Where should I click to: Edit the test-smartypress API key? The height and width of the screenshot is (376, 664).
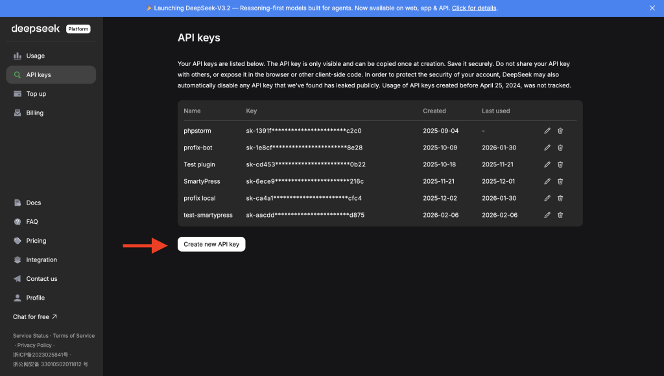click(547, 215)
